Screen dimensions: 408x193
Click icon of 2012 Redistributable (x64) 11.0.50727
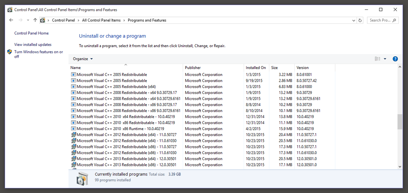tap(73, 135)
